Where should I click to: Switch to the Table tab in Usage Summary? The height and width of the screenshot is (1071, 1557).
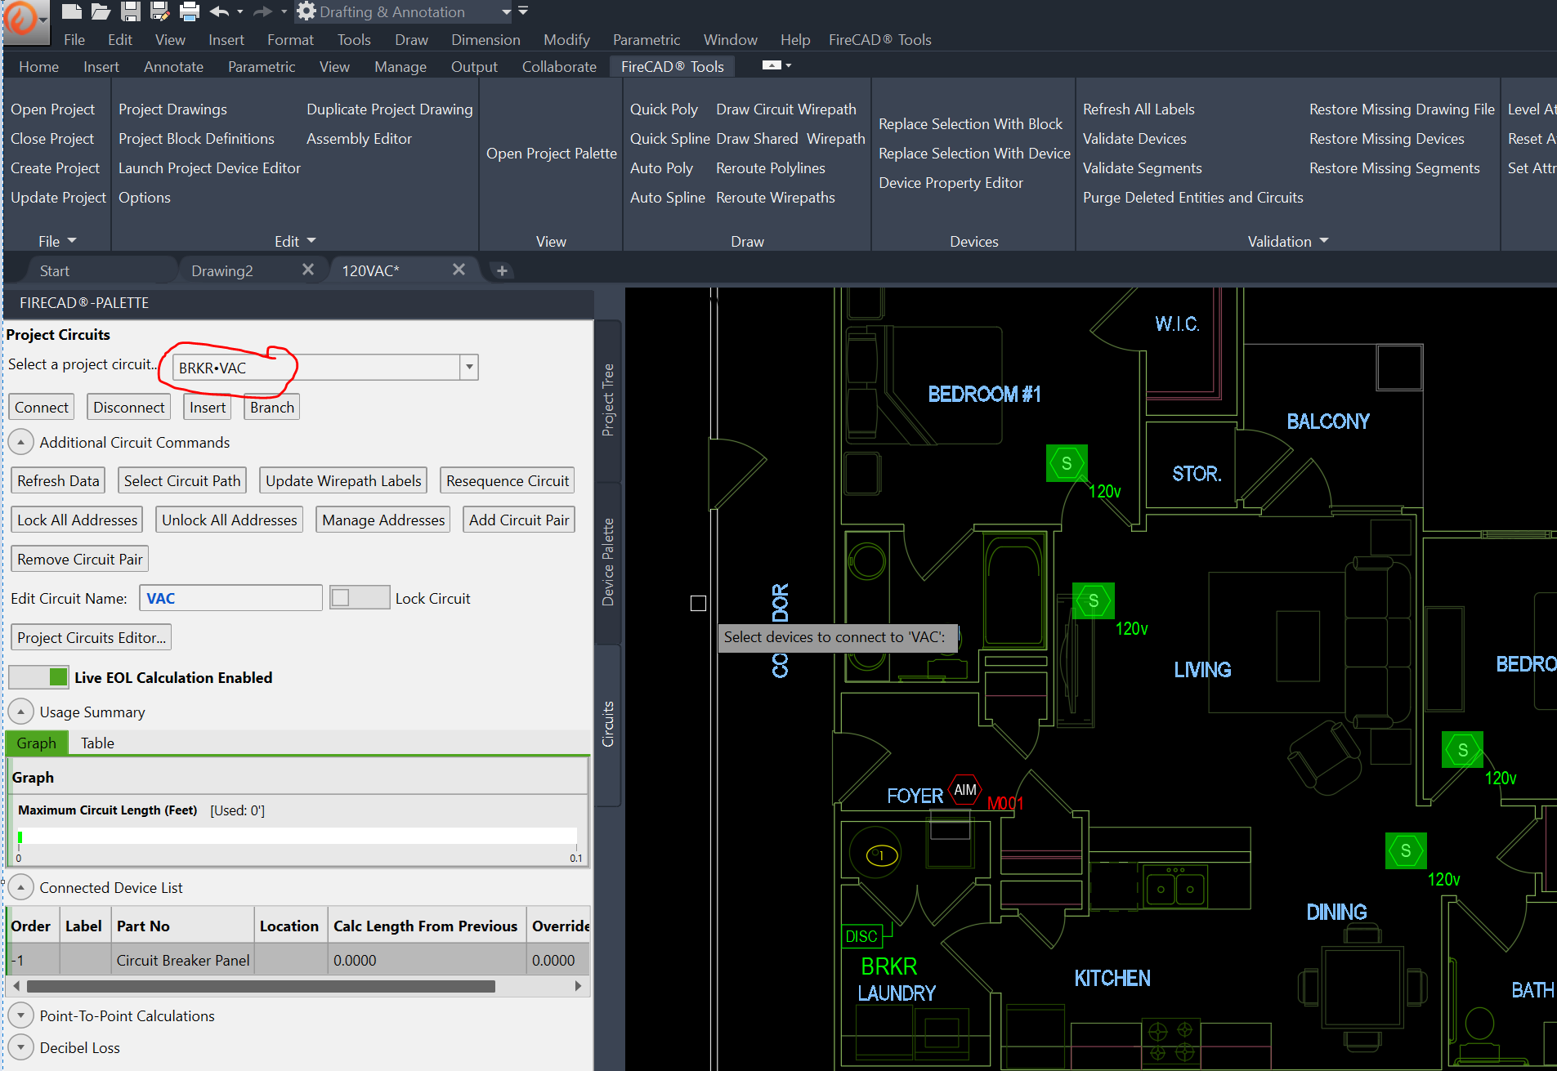[97, 743]
